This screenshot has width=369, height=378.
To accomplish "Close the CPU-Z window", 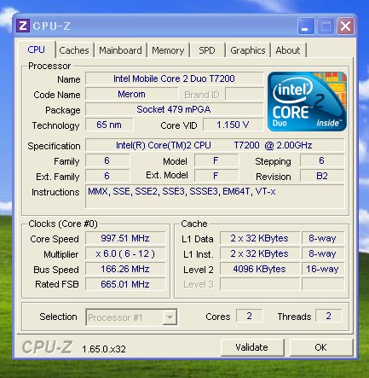I will pos(345,26).
